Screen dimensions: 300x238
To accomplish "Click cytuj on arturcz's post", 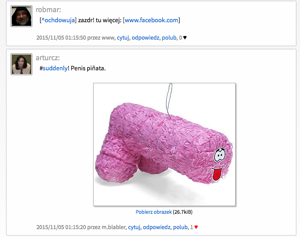I will pyautogui.click(x=134, y=227).
